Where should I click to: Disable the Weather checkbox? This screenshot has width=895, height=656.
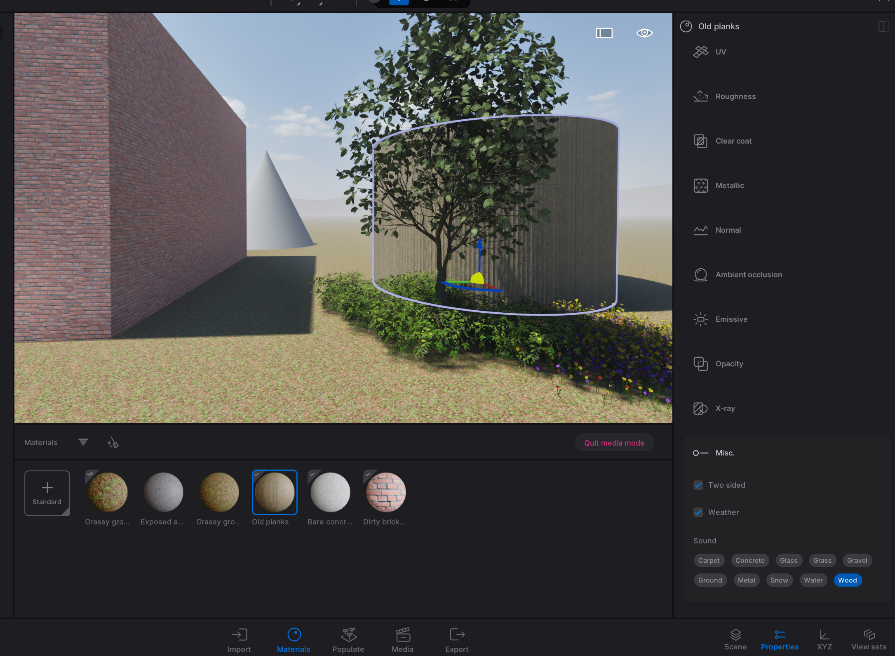[698, 512]
